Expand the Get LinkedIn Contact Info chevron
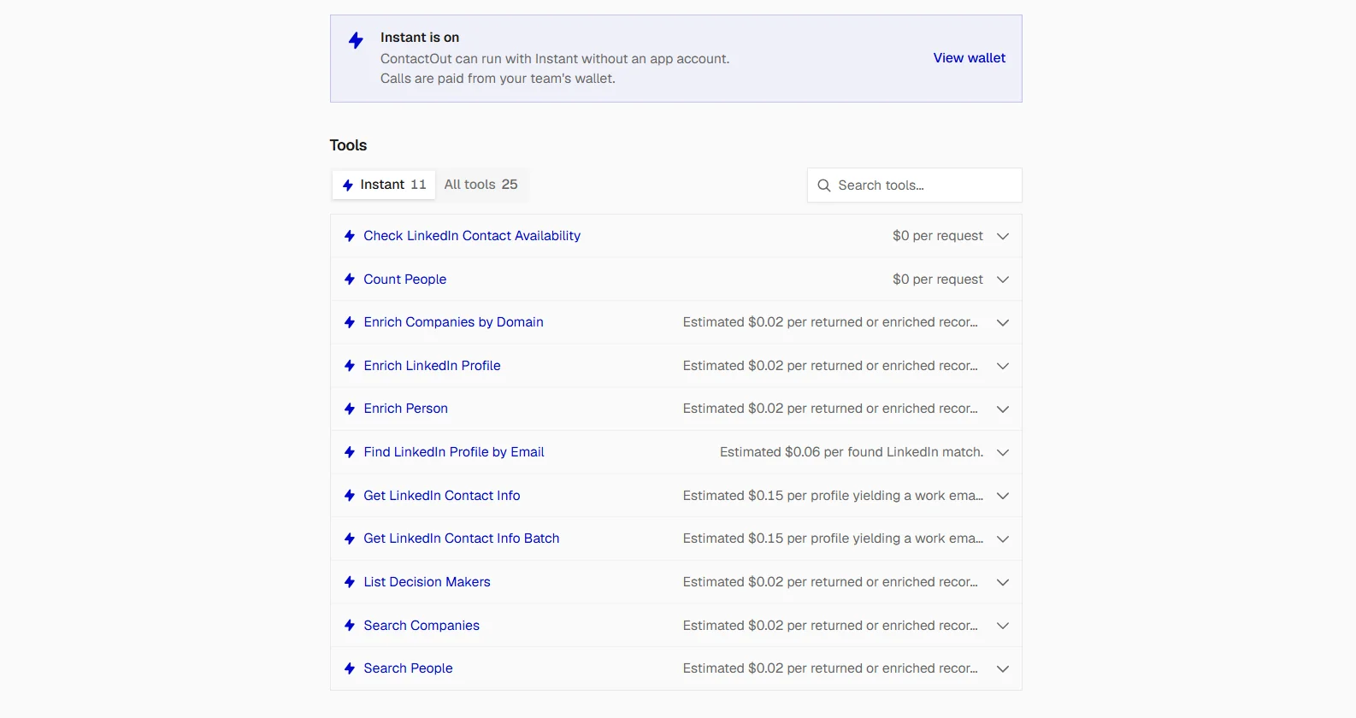 pyautogui.click(x=1003, y=496)
